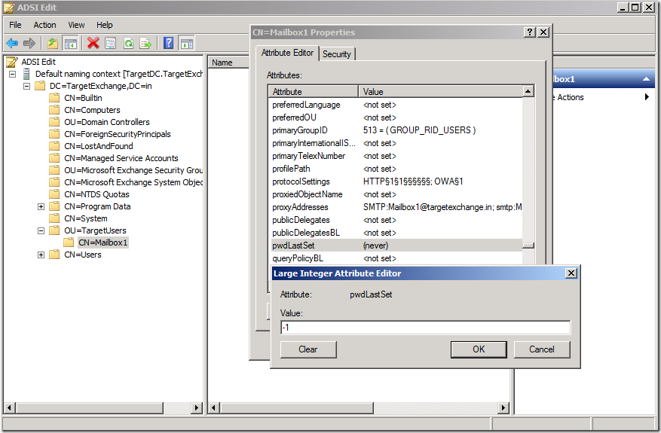Switch to the Security tab
The height and width of the screenshot is (433, 661).
(x=336, y=54)
